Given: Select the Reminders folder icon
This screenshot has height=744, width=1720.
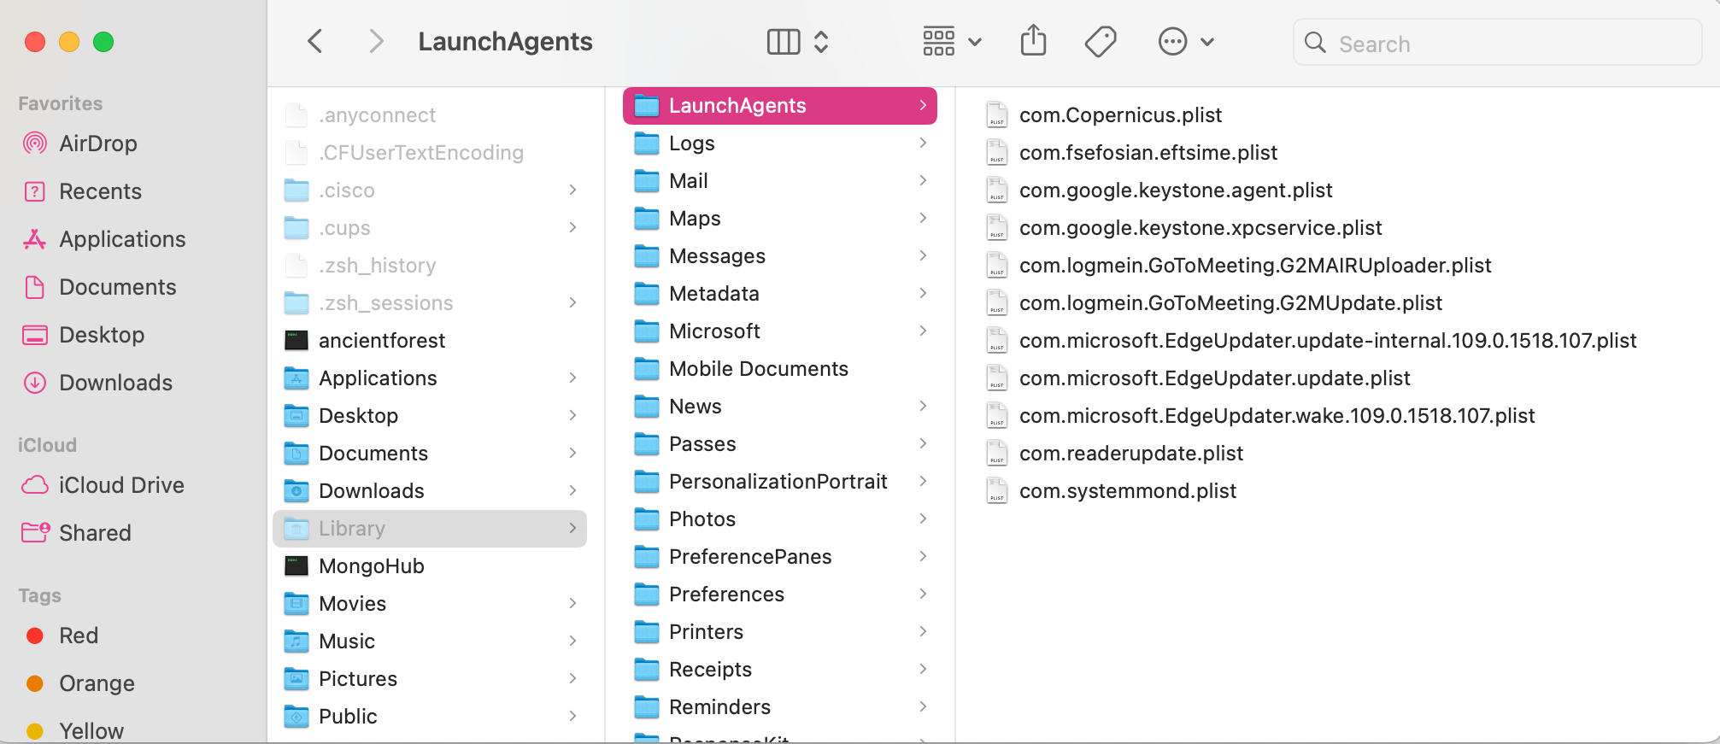Looking at the screenshot, I should point(647,707).
